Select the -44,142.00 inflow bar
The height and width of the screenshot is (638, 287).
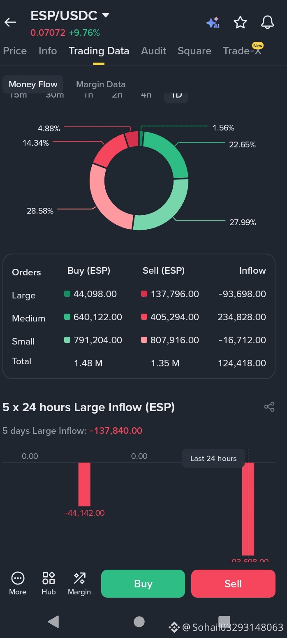(84, 484)
